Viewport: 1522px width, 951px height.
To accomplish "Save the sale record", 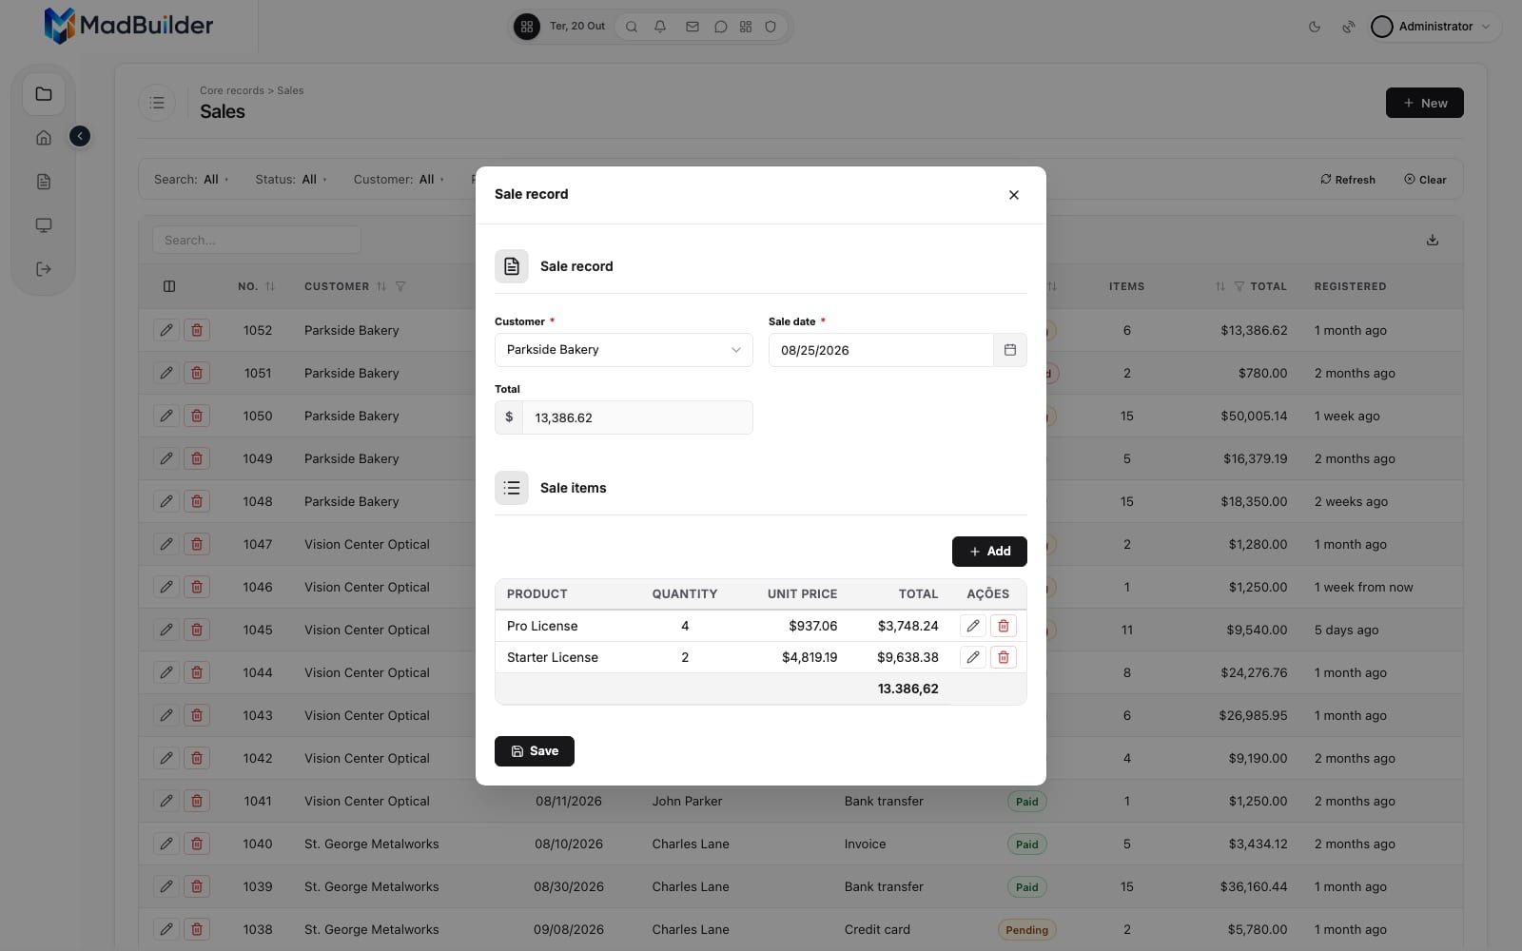I will [535, 751].
